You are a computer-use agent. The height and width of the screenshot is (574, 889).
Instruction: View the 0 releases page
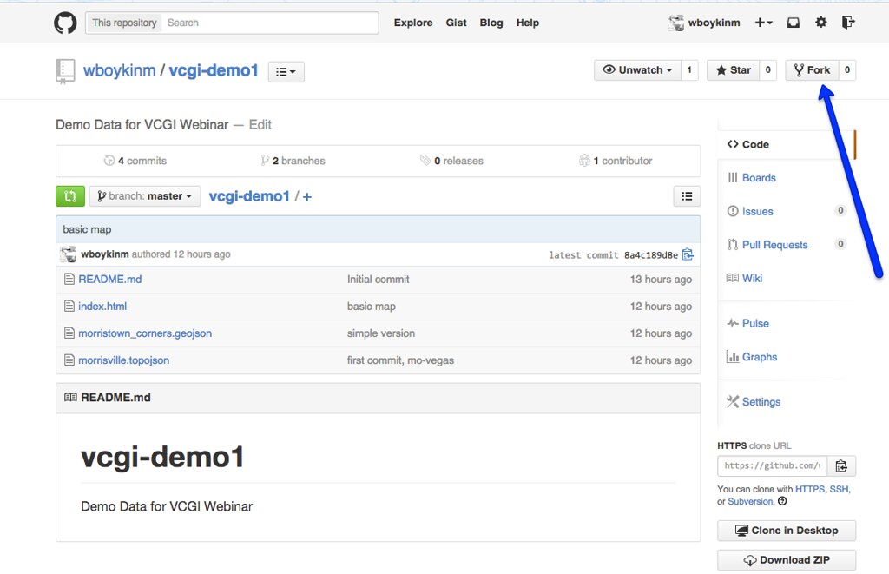click(x=451, y=161)
